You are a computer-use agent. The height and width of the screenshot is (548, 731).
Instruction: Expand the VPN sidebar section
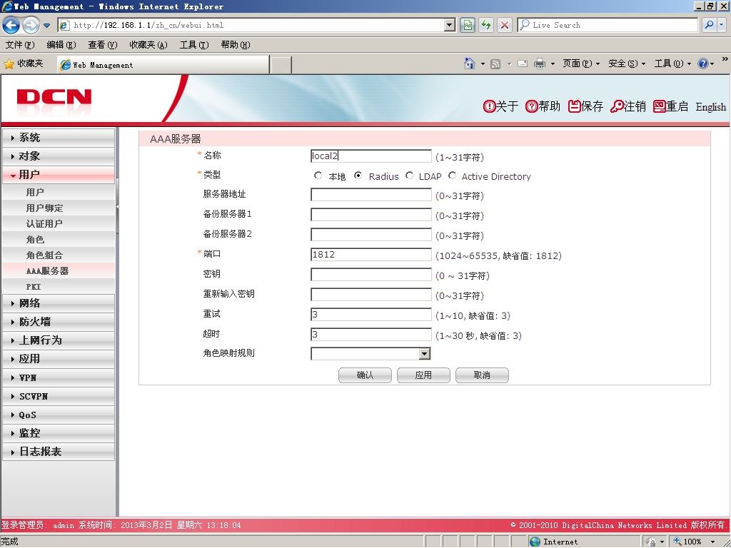click(59, 378)
